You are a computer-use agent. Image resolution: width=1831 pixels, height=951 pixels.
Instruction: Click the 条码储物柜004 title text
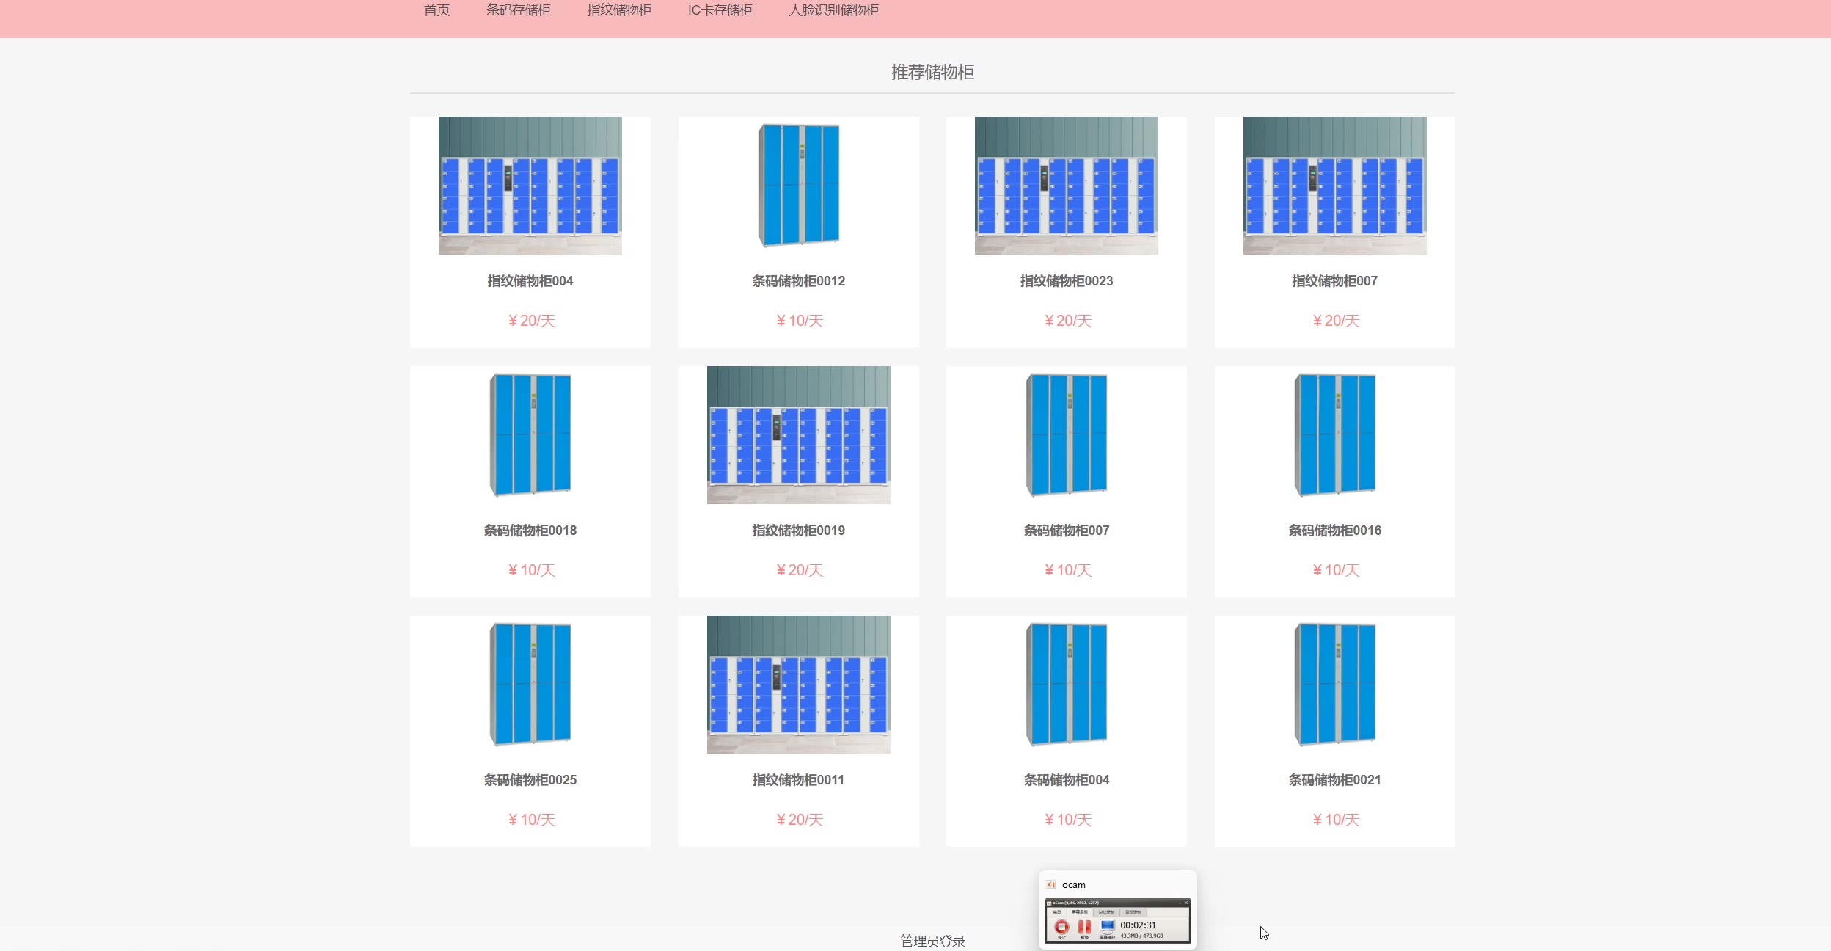click(x=1066, y=780)
